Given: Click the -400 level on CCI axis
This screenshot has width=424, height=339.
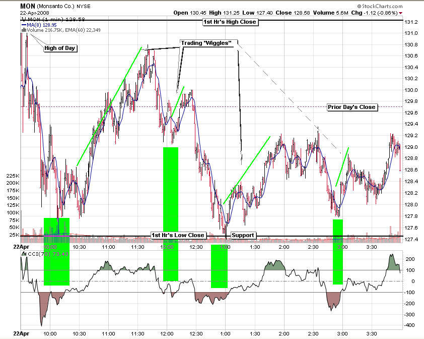Looking at the screenshot, I should pos(409,325).
